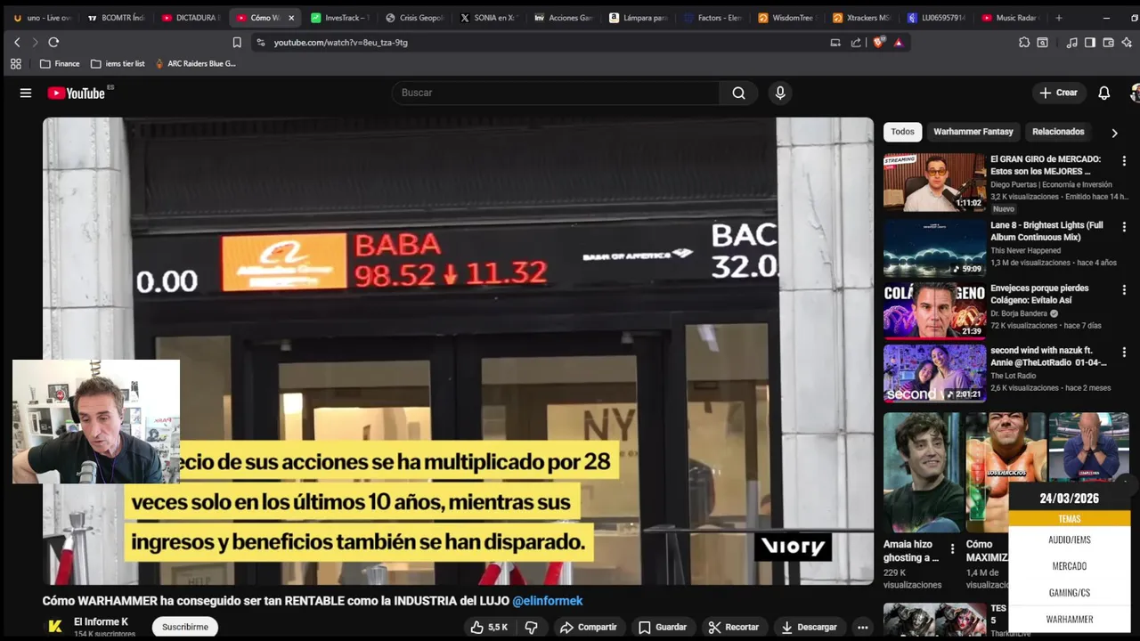1140x641 pixels.
Task: Go to YouTube home via logo
Action: (x=76, y=93)
